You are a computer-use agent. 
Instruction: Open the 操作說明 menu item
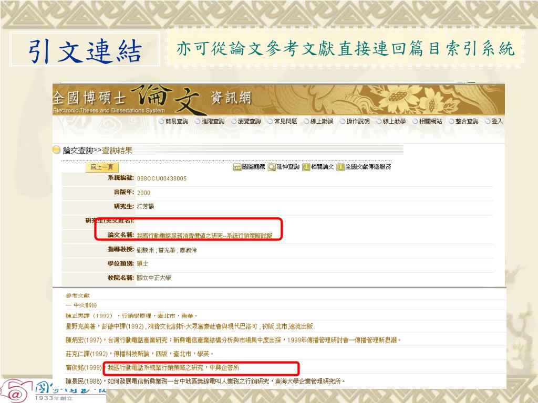(x=358, y=121)
